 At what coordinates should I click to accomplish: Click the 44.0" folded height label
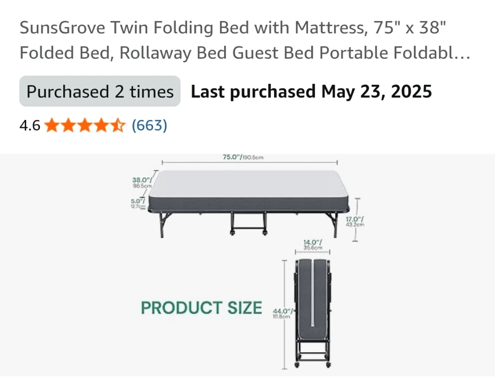(x=282, y=314)
